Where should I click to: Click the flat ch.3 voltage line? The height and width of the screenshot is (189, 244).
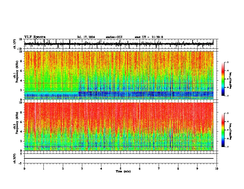tap(119, 158)
